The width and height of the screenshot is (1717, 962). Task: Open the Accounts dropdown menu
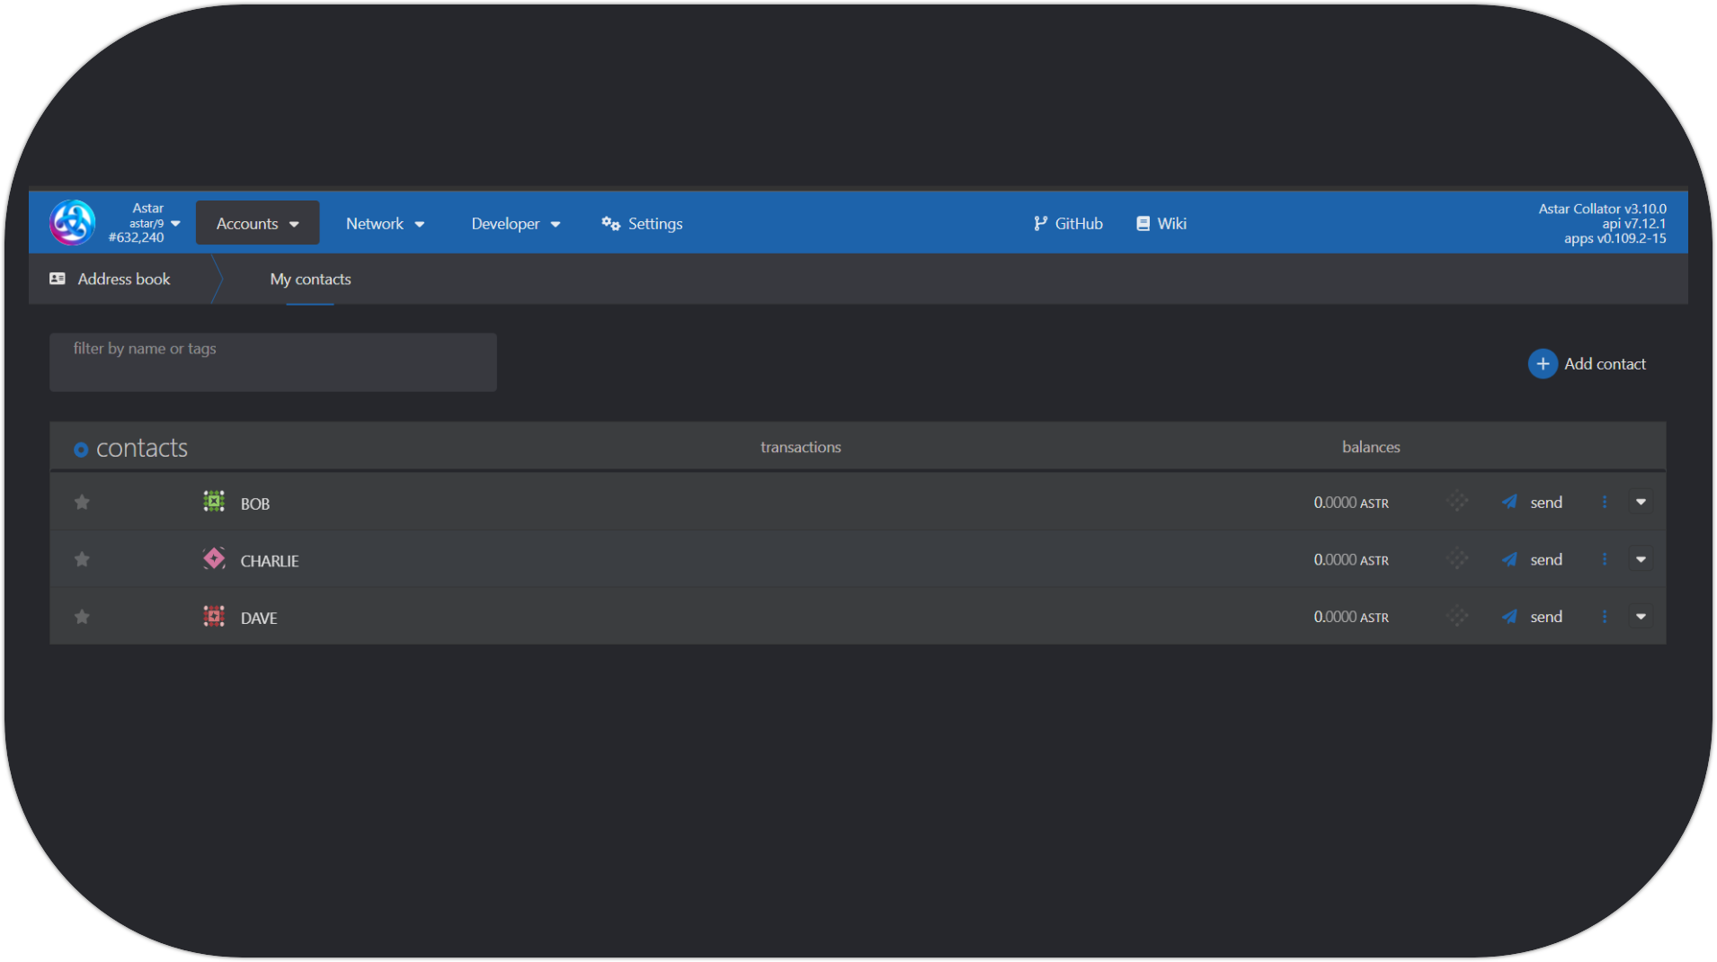(x=257, y=224)
